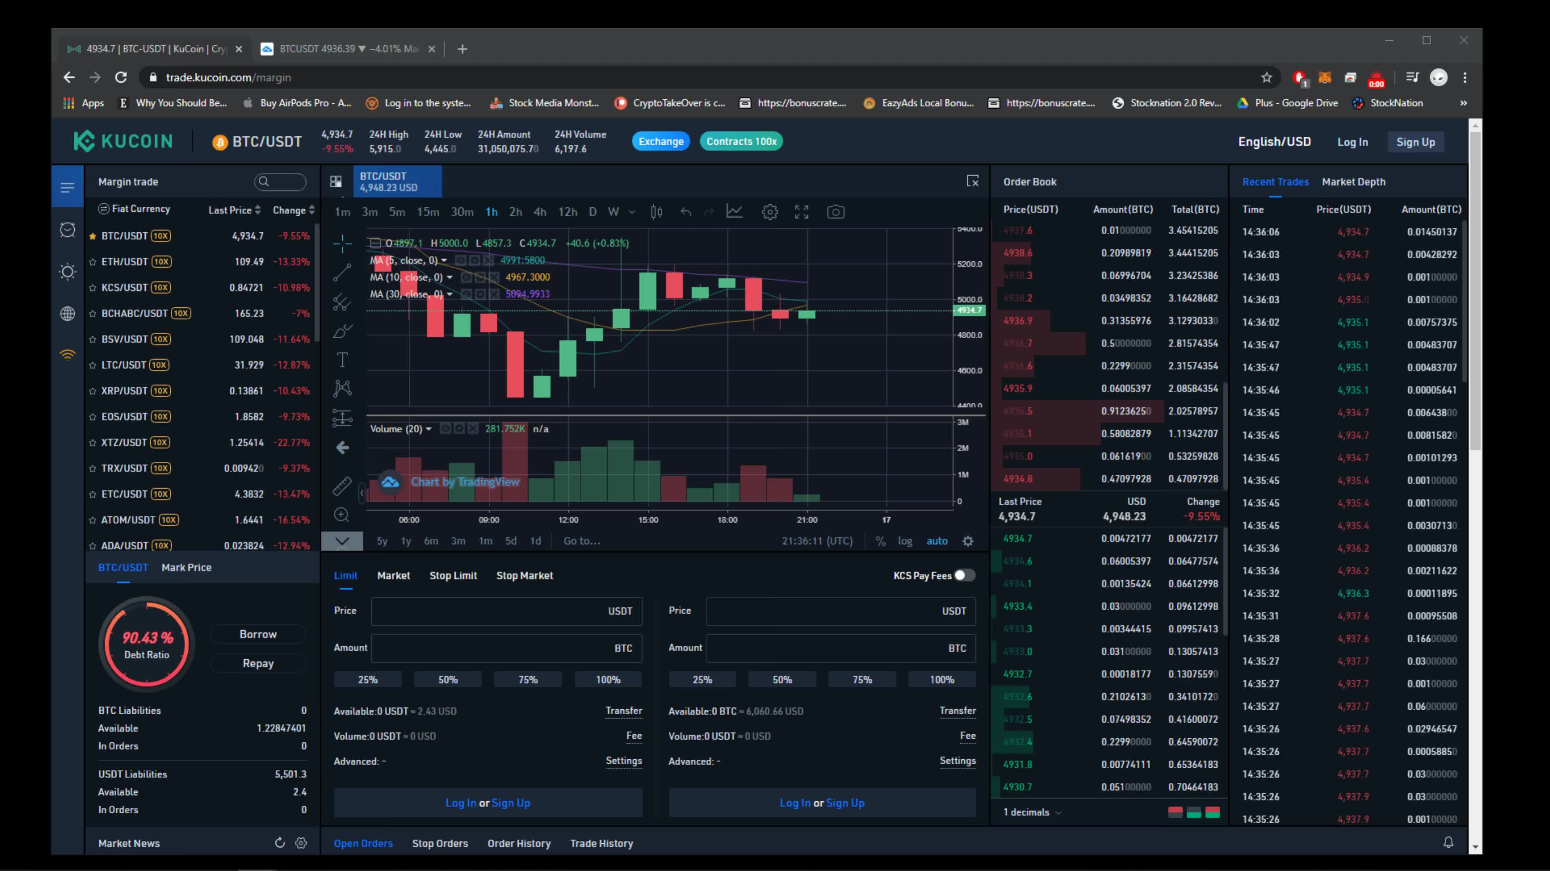Switch to Mark Price tab
This screenshot has height=871, width=1550.
coord(186,567)
